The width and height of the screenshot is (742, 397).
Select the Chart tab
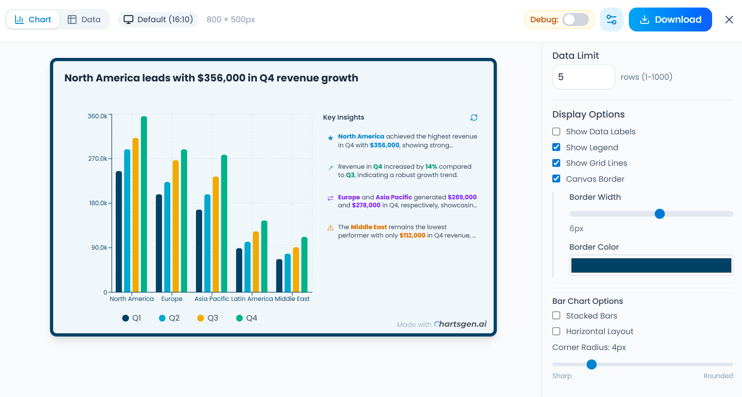(x=33, y=20)
